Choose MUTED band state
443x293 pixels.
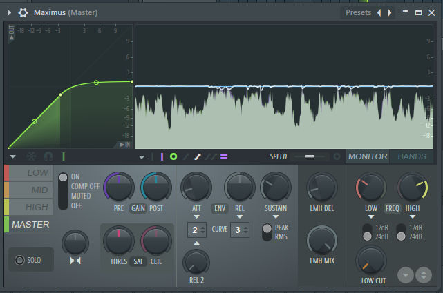[x=81, y=196]
